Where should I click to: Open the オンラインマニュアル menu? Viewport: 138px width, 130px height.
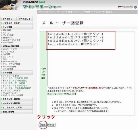17,108
